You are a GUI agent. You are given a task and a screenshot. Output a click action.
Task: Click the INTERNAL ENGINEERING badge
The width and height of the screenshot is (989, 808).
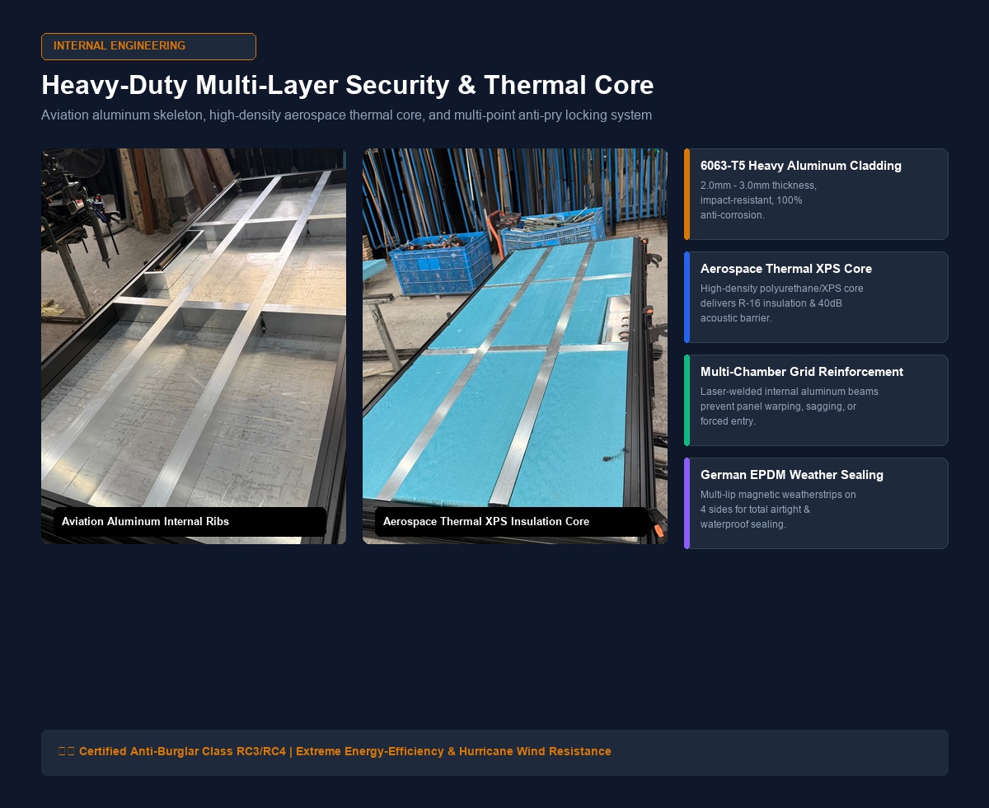(x=148, y=46)
